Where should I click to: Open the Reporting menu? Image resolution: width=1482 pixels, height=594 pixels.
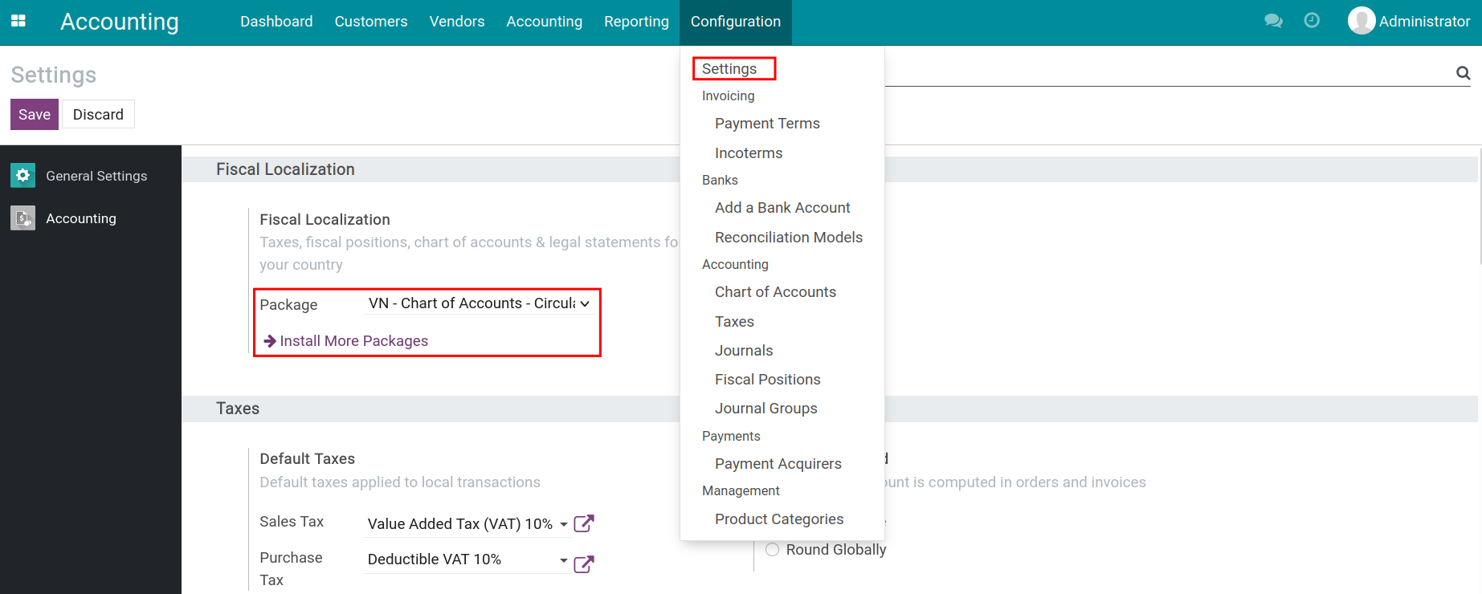point(636,22)
